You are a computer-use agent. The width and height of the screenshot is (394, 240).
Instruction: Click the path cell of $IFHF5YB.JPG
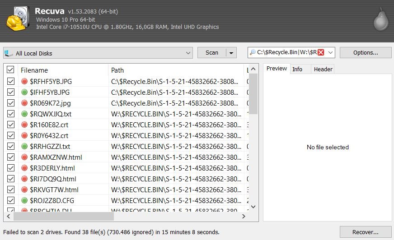[175, 92]
